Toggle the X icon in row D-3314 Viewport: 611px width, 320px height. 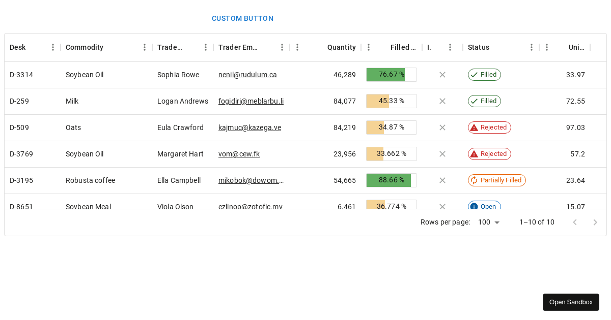(442, 75)
